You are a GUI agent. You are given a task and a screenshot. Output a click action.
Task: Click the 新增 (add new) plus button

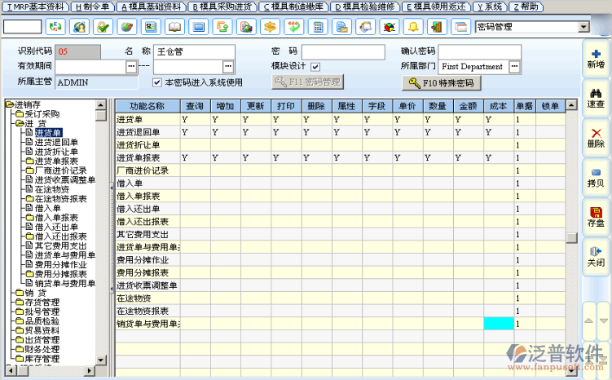(x=595, y=58)
